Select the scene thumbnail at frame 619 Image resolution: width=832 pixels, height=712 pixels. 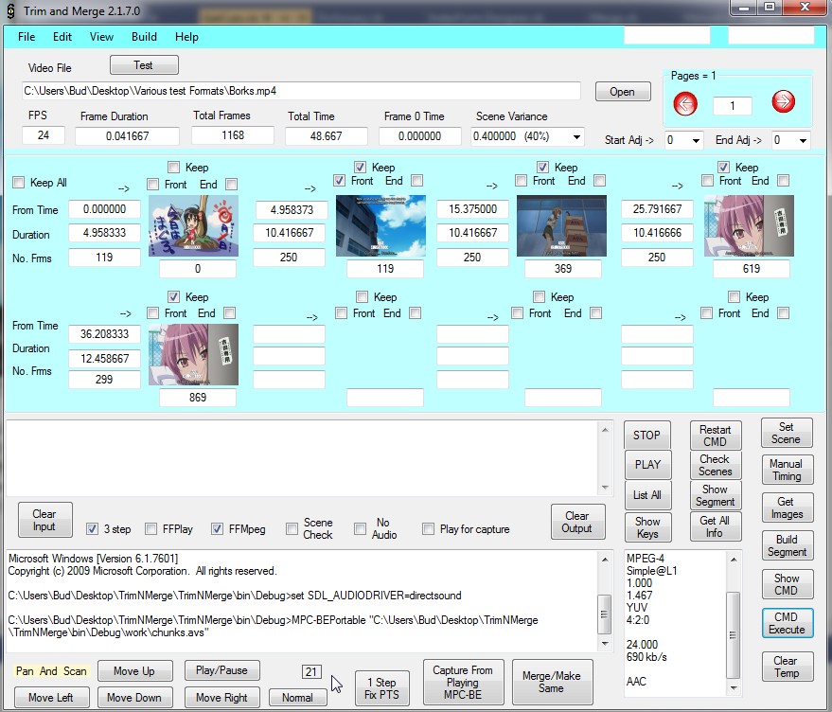point(749,225)
